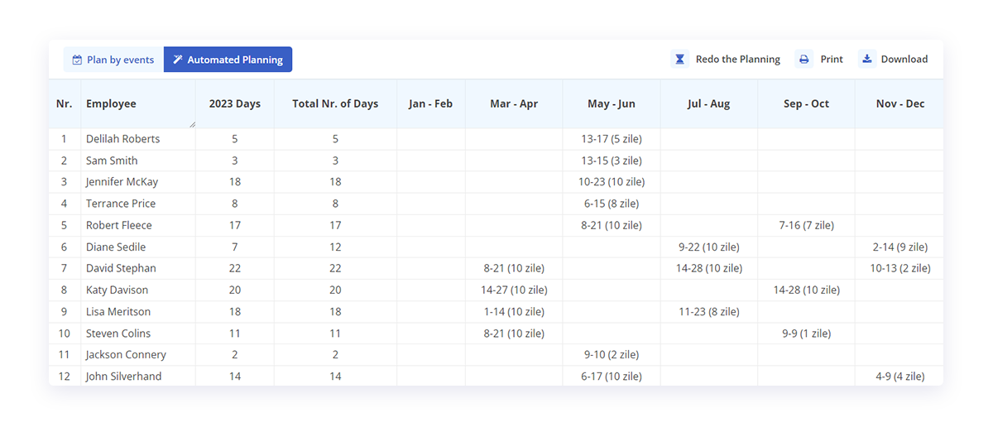The height and width of the screenshot is (427, 993).
Task: Click the 9-10 (2 zile) cell
Action: click(x=612, y=354)
